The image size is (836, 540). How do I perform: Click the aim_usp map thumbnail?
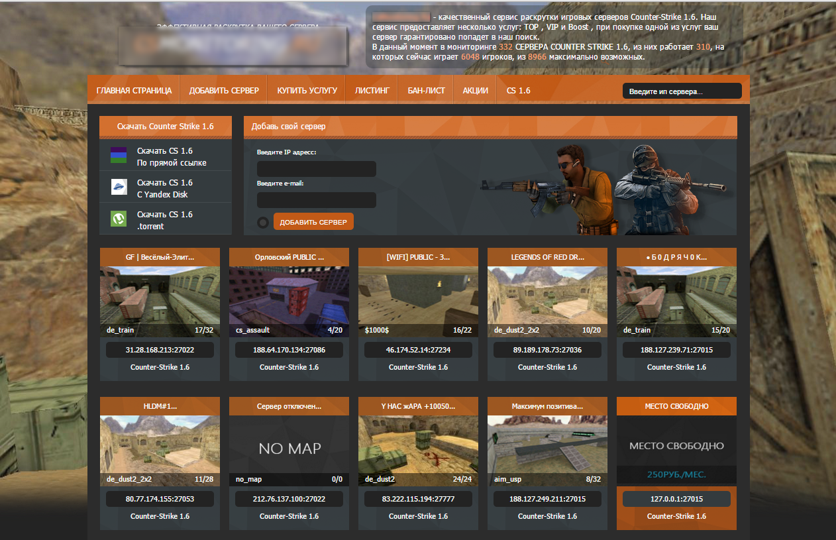pos(547,451)
